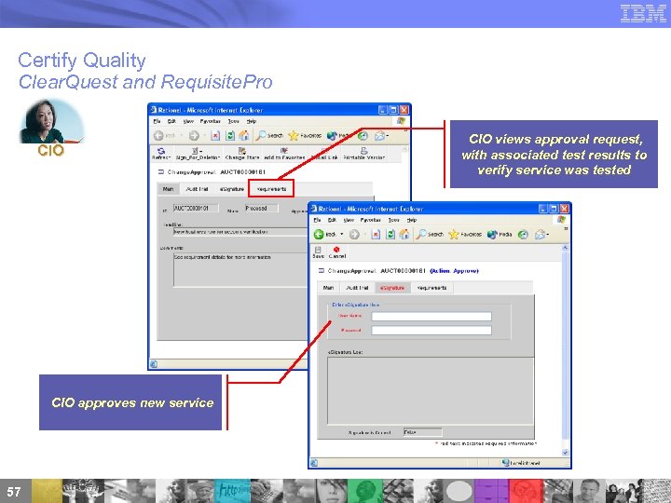This screenshot has height=503, width=671.
Task: Select Main tab in front window
Action: pos(329,288)
